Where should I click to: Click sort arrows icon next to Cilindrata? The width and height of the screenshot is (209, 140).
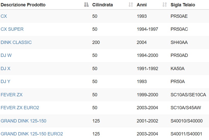point(131,5)
